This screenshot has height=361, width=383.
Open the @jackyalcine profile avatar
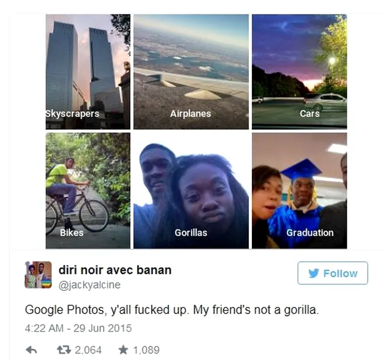coord(38,275)
